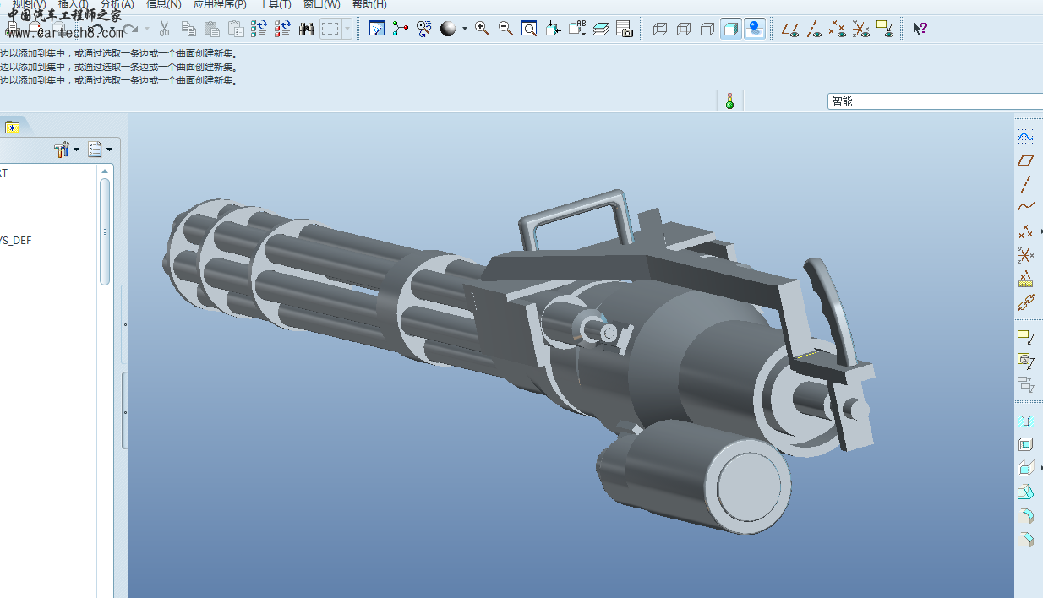Viewport: 1043px width, 598px height.
Task: Select the Hole tool in the right toolbar
Action: coord(1025,420)
